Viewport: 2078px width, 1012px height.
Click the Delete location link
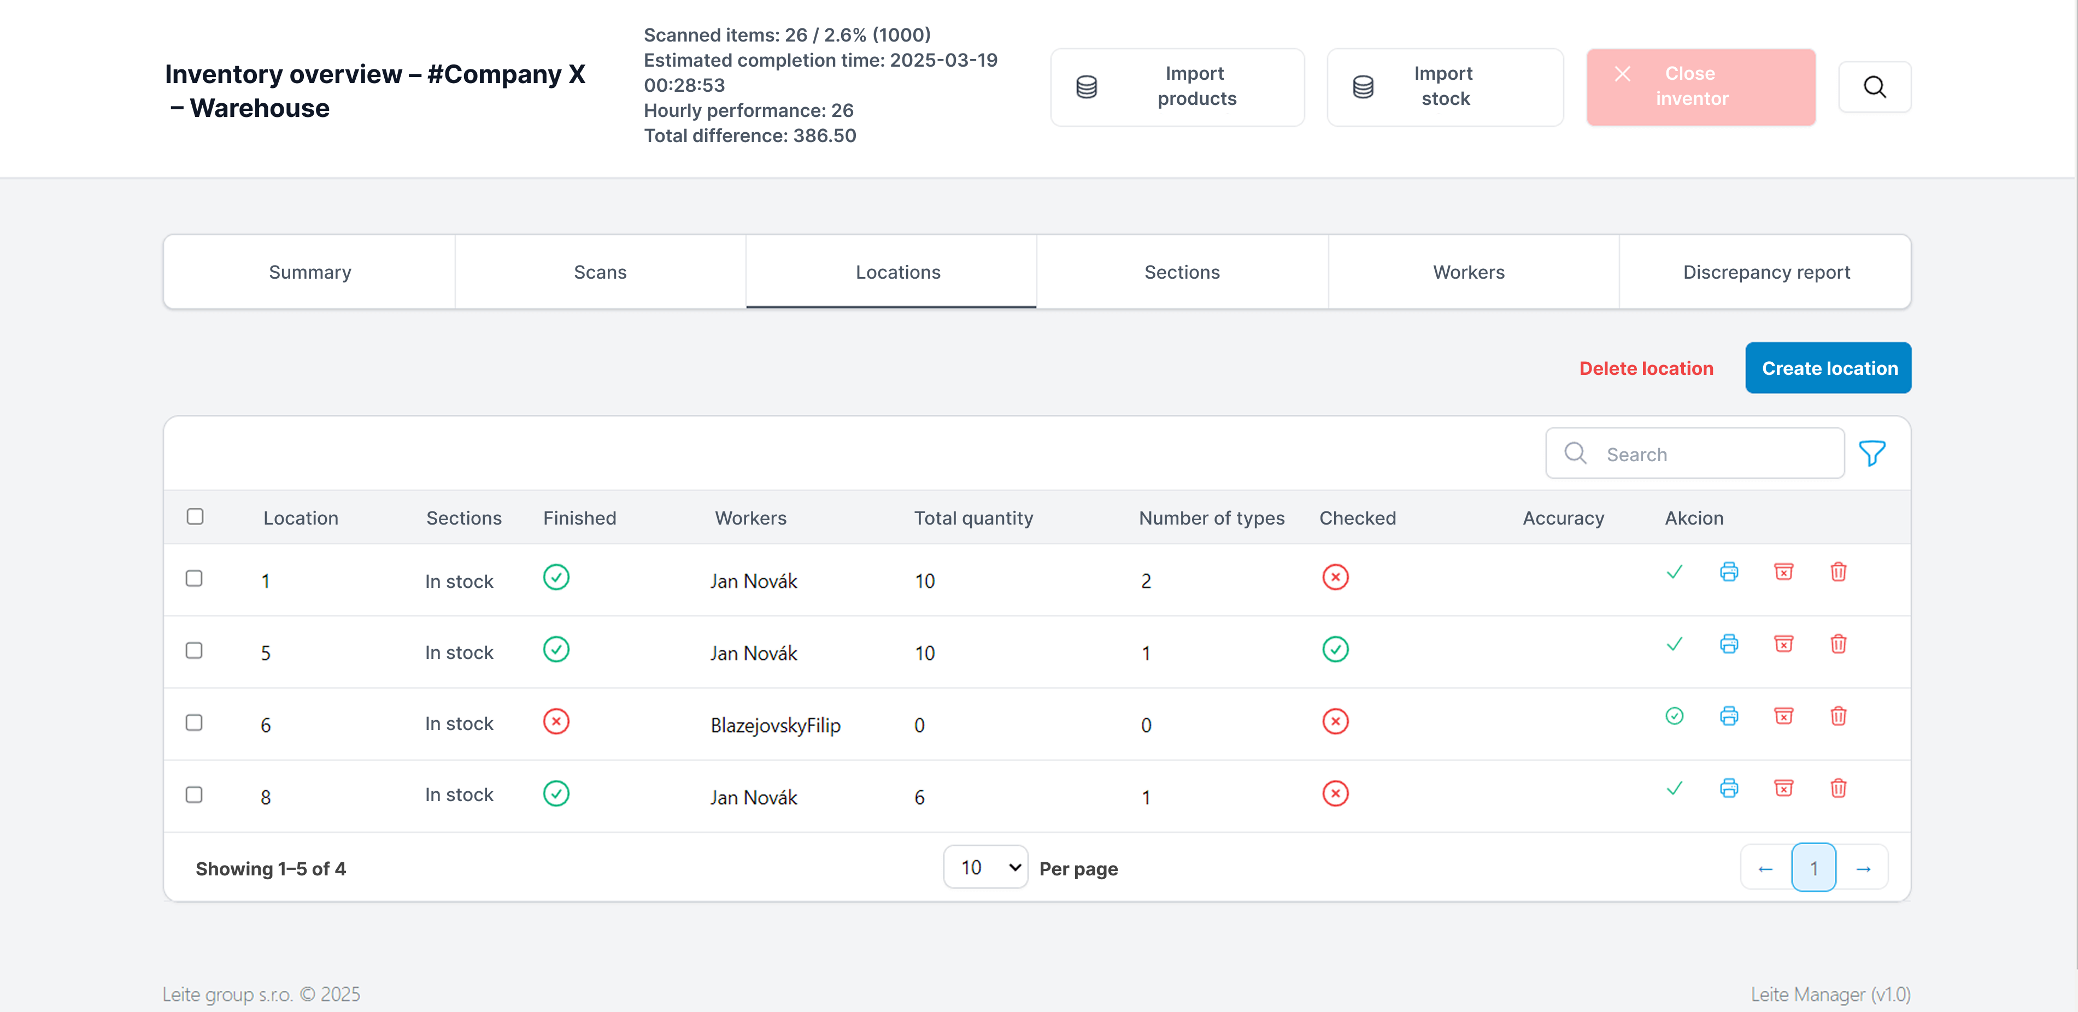[x=1646, y=368]
